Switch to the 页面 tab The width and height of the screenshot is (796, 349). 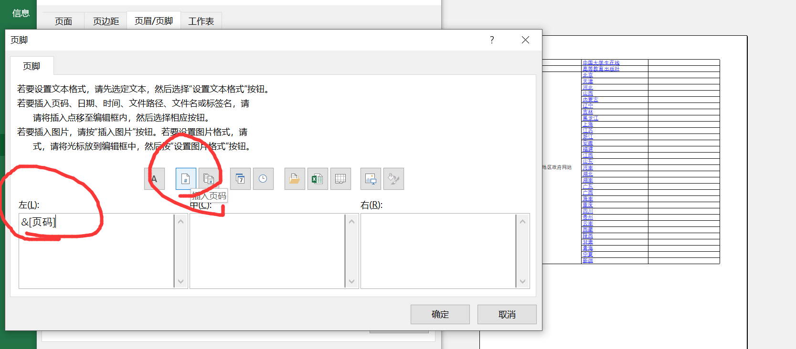pyautogui.click(x=64, y=21)
